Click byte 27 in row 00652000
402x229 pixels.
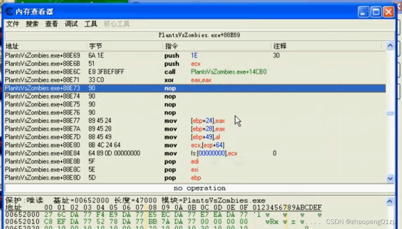tap(48, 215)
